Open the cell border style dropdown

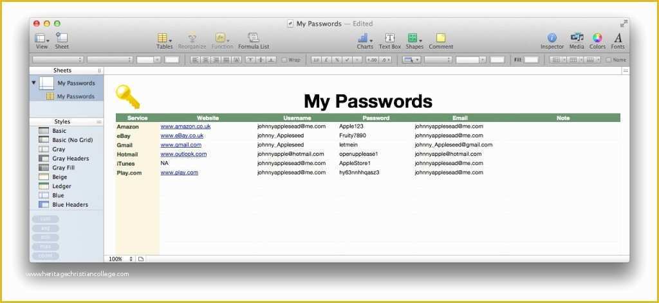click(x=411, y=60)
